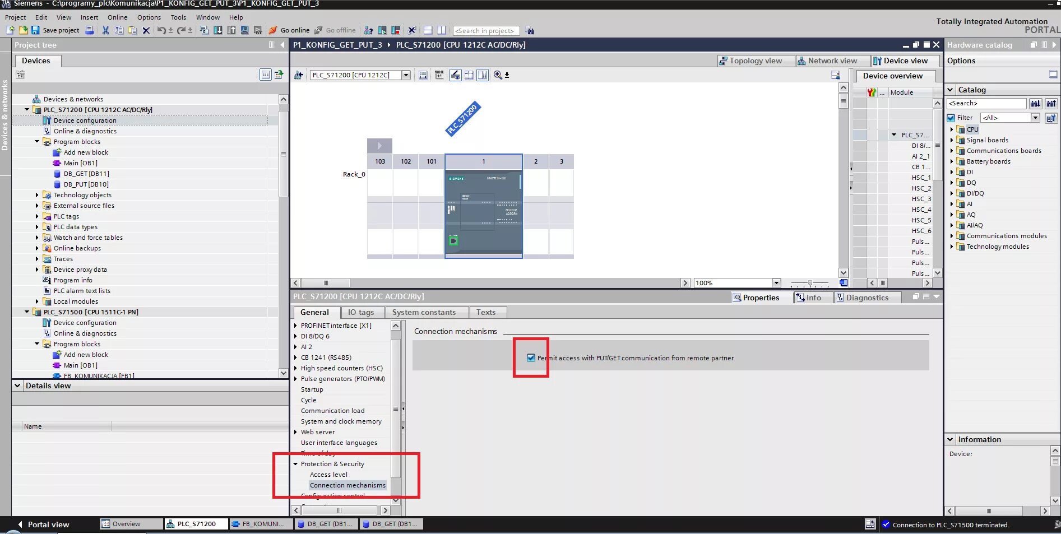Click the Delete X toolbar icon

(x=146, y=30)
